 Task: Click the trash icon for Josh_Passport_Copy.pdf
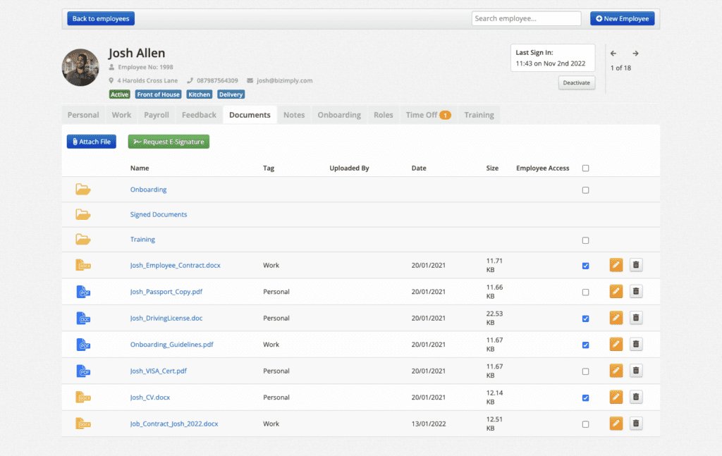pos(636,292)
